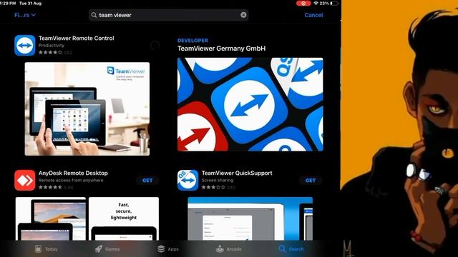
Task: Click AnyDesk star rating
Action: [50, 187]
